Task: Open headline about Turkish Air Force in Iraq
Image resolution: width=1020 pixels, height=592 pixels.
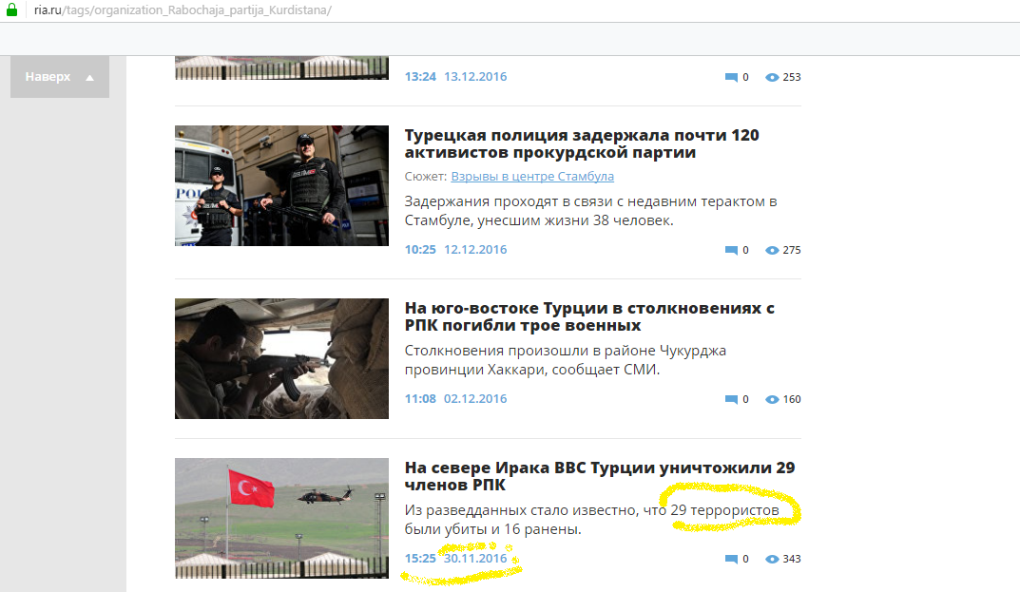Action: (x=599, y=476)
